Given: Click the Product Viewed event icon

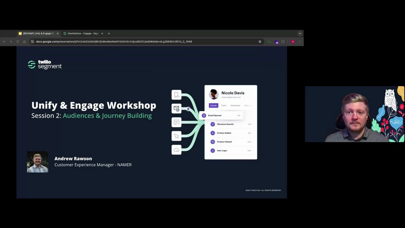Looking at the screenshot, I should [213, 142].
